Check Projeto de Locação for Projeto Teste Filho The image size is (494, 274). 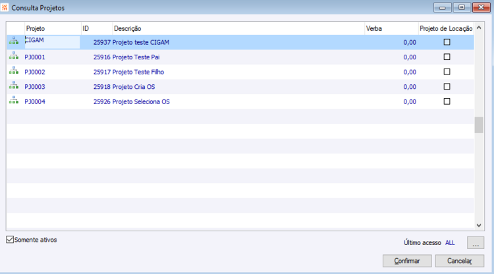[x=447, y=72]
